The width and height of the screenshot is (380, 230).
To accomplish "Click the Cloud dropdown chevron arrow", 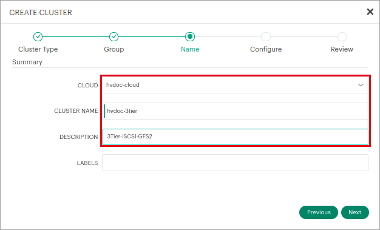I will [x=361, y=85].
